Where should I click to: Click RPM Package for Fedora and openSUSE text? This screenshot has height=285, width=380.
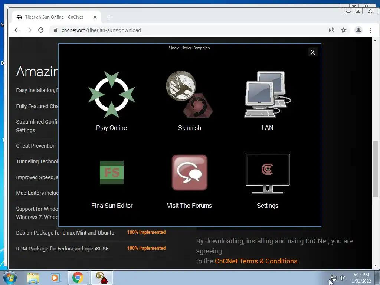[x=63, y=249]
